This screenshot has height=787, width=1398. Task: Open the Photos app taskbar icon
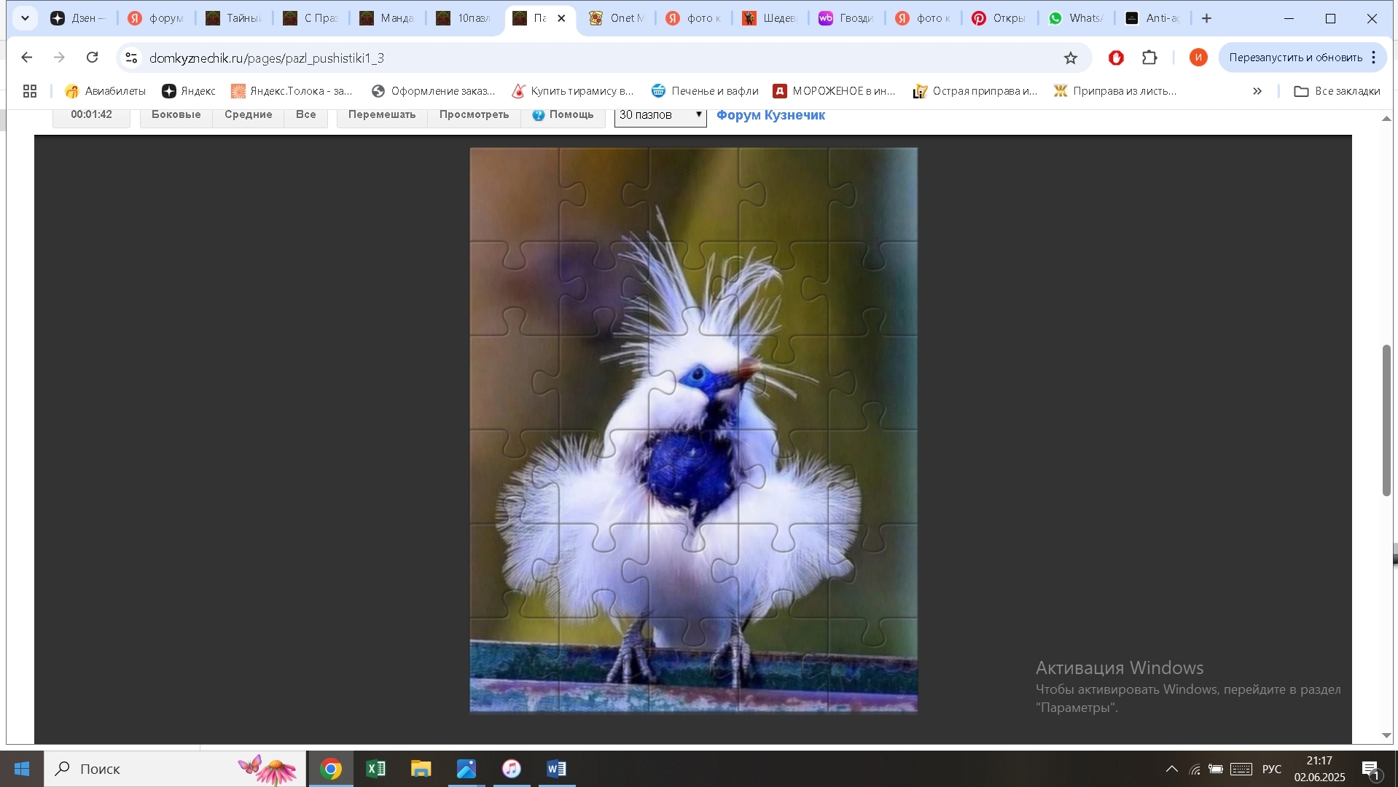pyautogui.click(x=466, y=769)
